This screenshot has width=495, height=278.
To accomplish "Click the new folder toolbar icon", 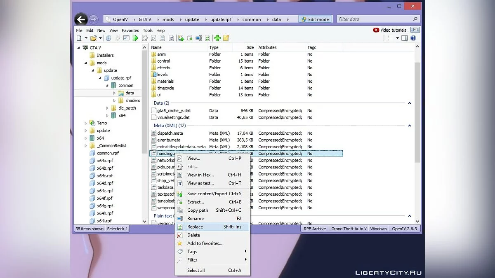I will pos(226,38).
